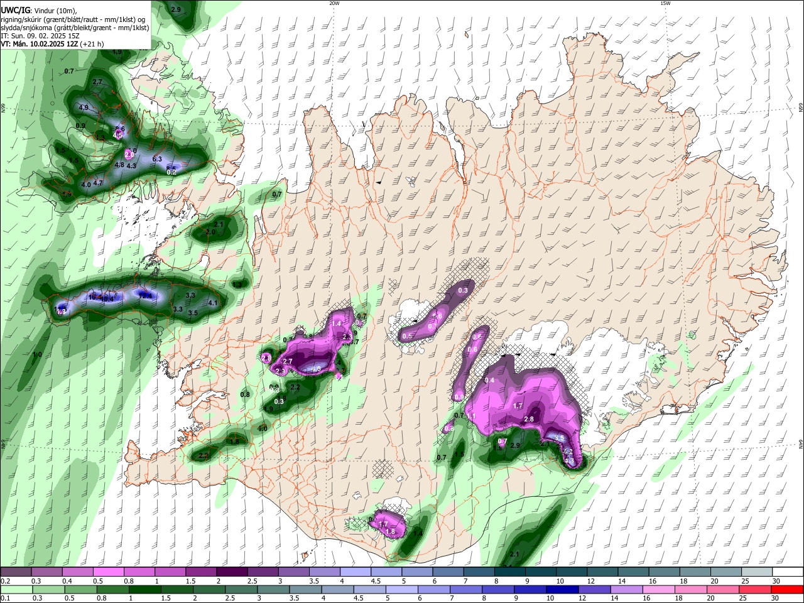Select the header line starting 'rigning/skúrir'
This screenshot has width=804, height=603.
pos(74,19)
